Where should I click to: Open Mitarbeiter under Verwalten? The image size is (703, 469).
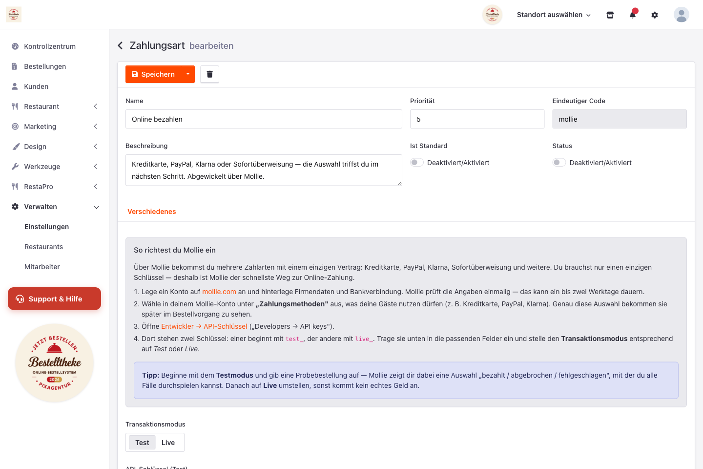(42, 267)
